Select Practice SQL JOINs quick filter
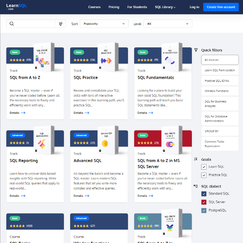This screenshot has height=243, width=243. [220, 81]
